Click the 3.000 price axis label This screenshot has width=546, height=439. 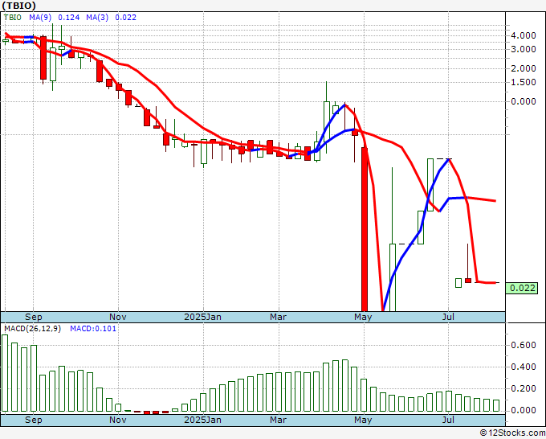coord(523,49)
